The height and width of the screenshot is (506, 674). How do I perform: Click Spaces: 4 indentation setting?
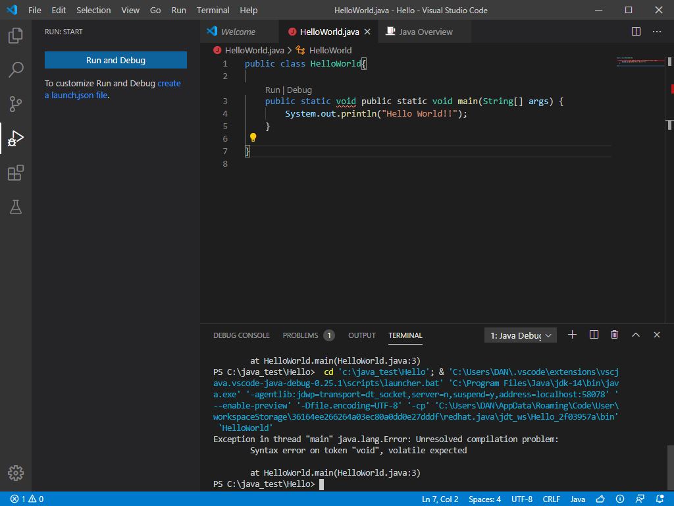click(x=484, y=499)
